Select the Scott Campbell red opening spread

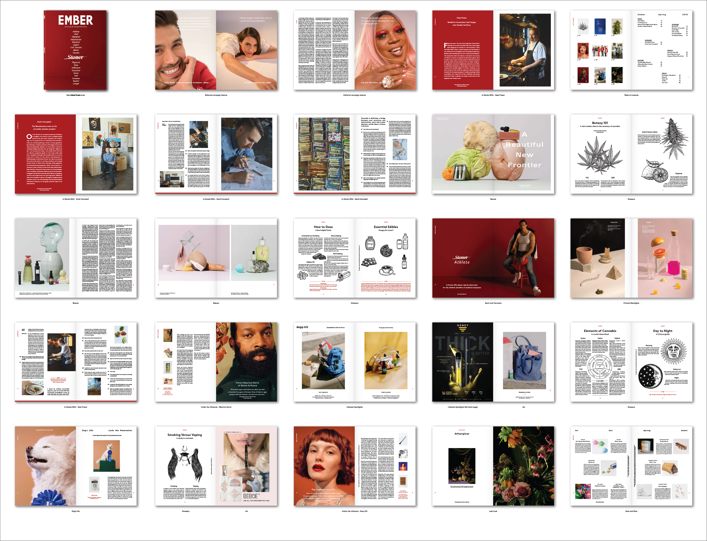point(76,154)
